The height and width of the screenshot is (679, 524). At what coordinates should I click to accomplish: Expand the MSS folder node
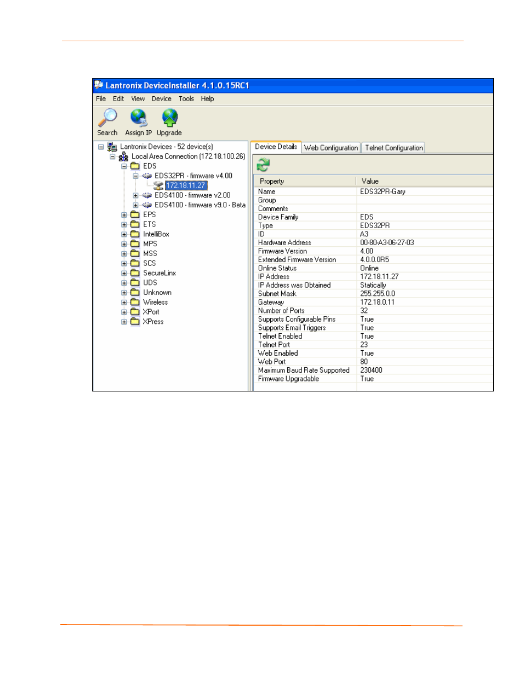[x=124, y=254]
